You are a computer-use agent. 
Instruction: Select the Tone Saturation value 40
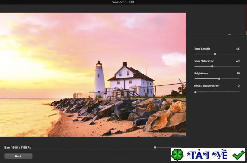coord(237,61)
